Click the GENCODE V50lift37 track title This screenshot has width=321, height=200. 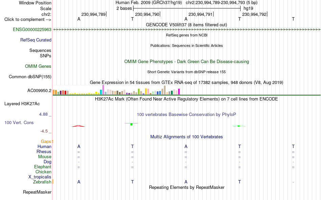click(186, 25)
